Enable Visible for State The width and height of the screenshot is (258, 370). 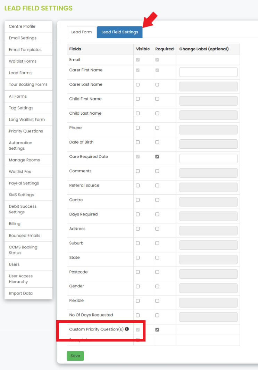pyautogui.click(x=138, y=257)
